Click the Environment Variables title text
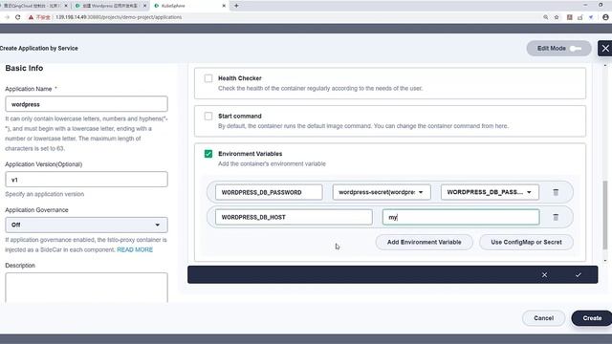The height and width of the screenshot is (344, 612). click(251, 154)
